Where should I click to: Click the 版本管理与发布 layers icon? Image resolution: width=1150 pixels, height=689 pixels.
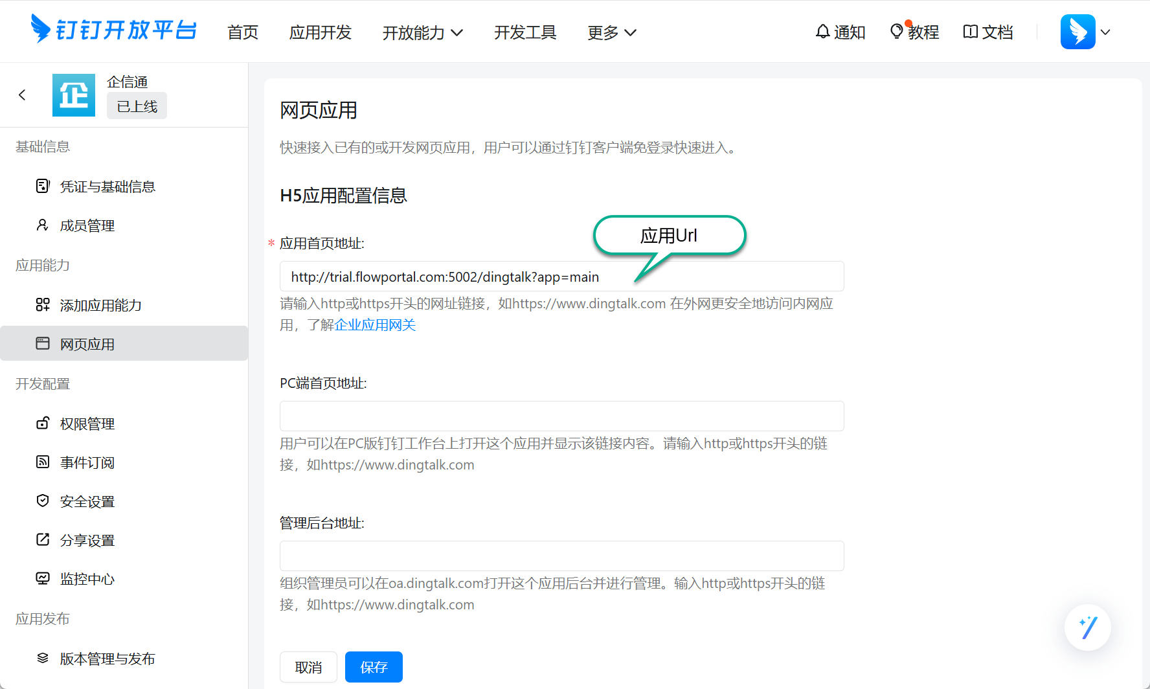coord(43,659)
